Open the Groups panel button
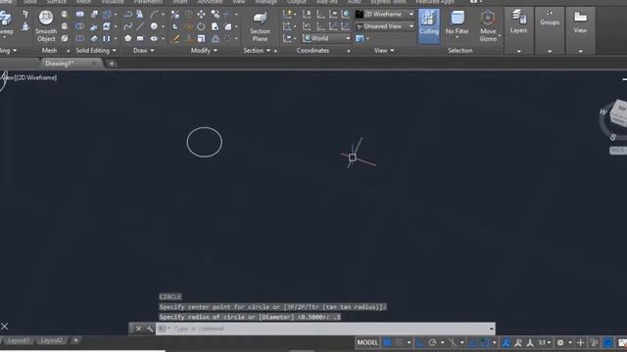The width and height of the screenshot is (627, 352). [550, 30]
